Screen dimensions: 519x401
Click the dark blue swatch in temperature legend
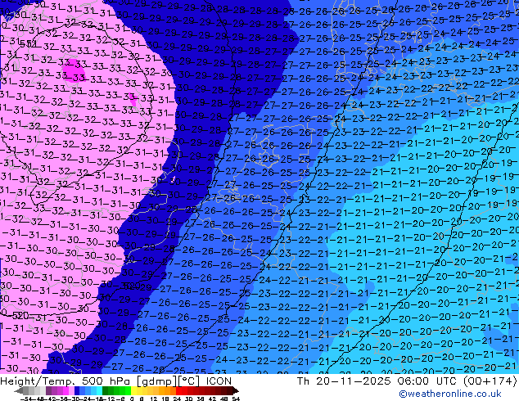point(77,390)
